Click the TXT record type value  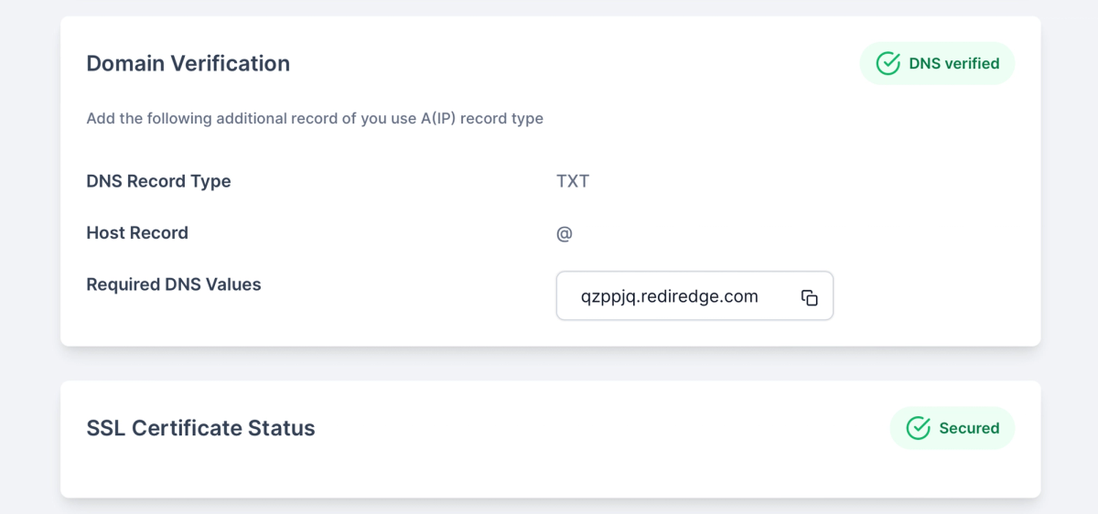(573, 181)
